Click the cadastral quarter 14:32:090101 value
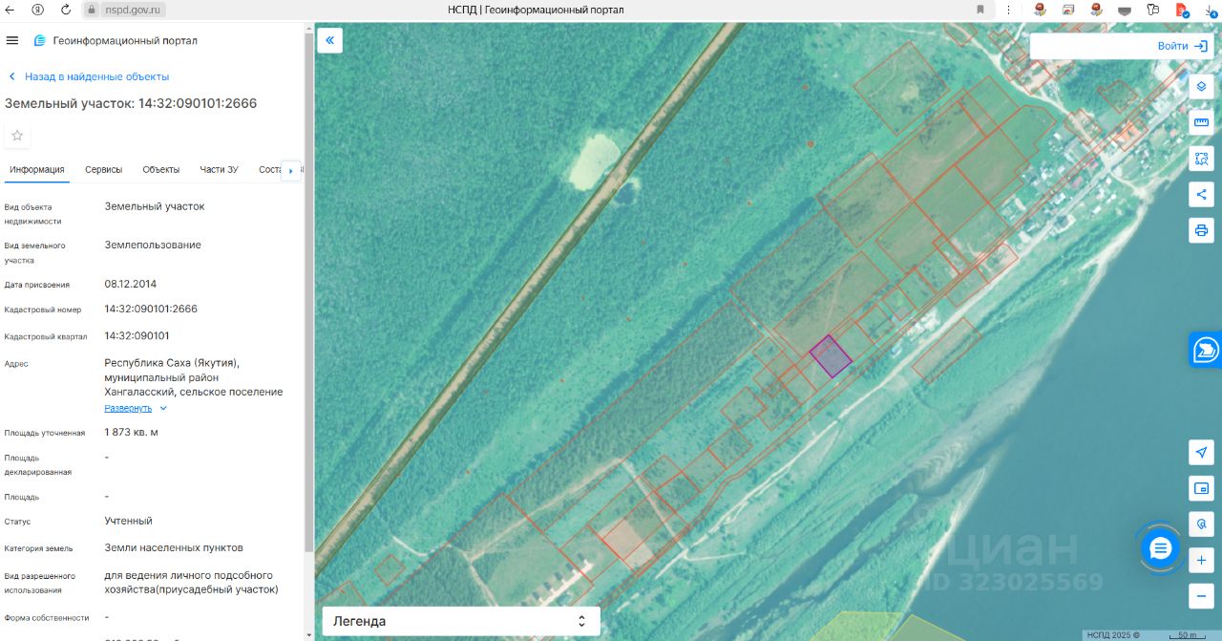1222x641 pixels. (137, 335)
